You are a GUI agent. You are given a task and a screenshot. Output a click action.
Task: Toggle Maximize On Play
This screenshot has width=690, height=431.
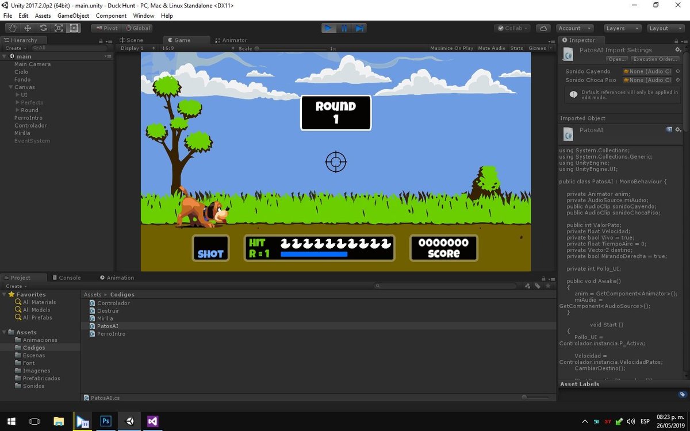click(x=451, y=48)
